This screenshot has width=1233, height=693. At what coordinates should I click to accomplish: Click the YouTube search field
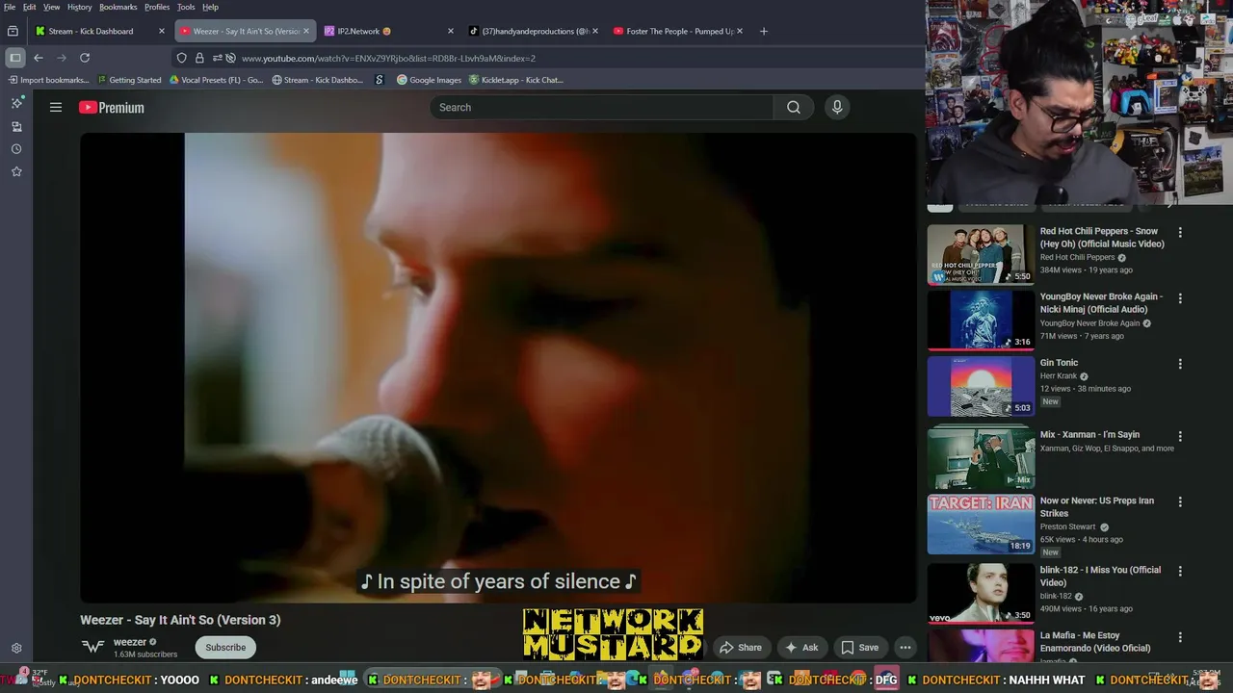point(602,108)
